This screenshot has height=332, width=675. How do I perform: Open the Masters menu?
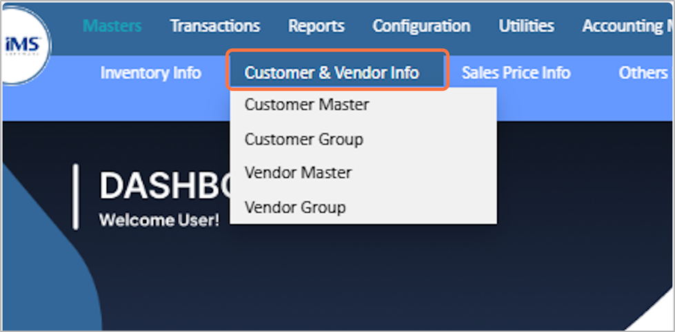(x=112, y=26)
